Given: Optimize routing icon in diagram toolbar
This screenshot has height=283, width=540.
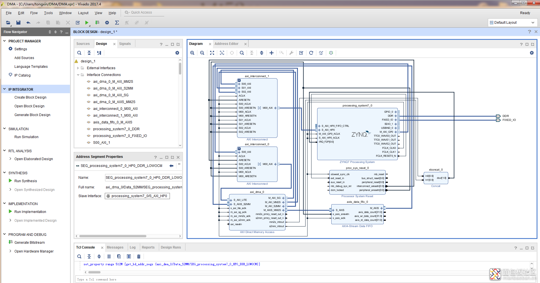Looking at the screenshot, I should pos(321,53).
